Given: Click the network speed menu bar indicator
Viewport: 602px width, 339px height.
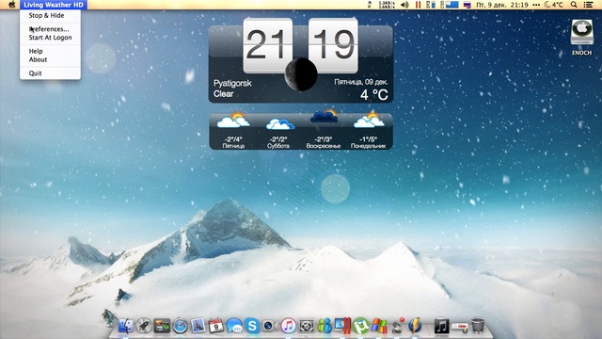Looking at the screenshot, I should (387, 5).
